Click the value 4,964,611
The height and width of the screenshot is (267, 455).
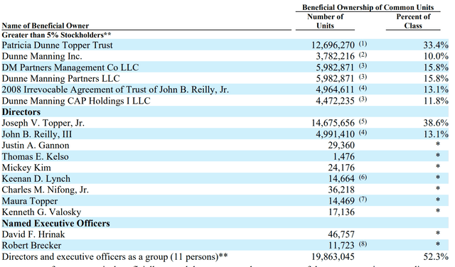(335, 89)
